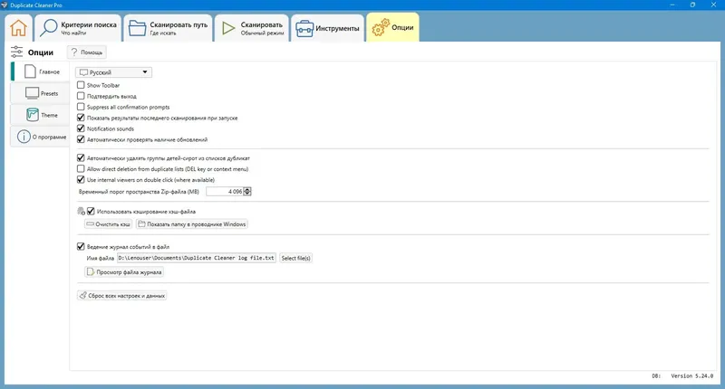Click the Duplicate Cleaner Pro title bar icon
Viewport: 725px width, 389px height.
pos(5,5)
